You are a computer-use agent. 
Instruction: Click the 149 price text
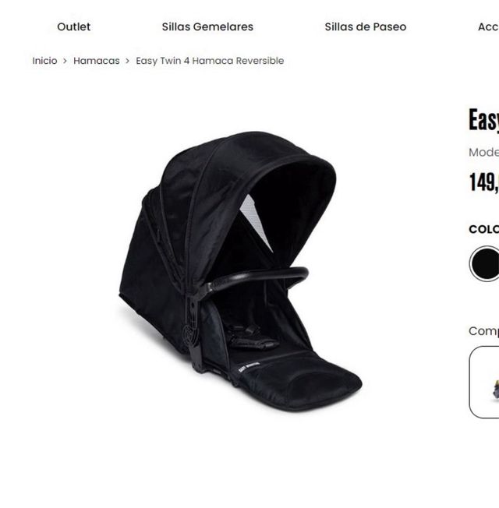tap(483, 182)
